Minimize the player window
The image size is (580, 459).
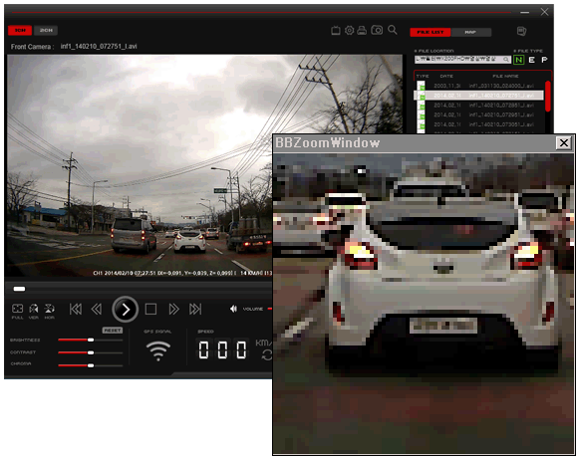pos(524,12)
